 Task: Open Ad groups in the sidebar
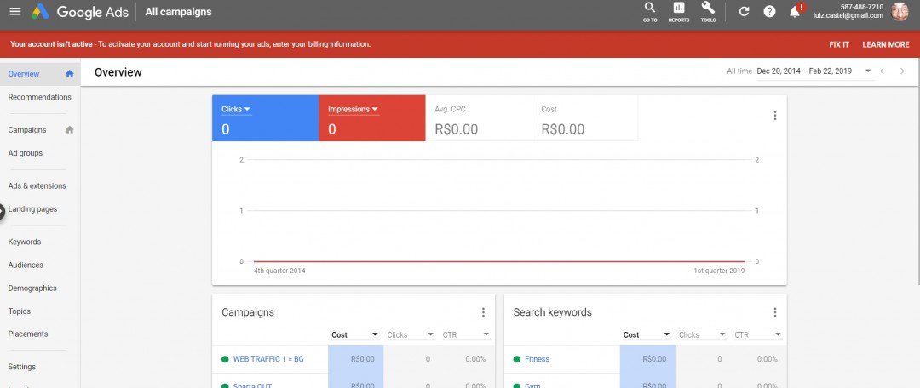pos(26,153)
